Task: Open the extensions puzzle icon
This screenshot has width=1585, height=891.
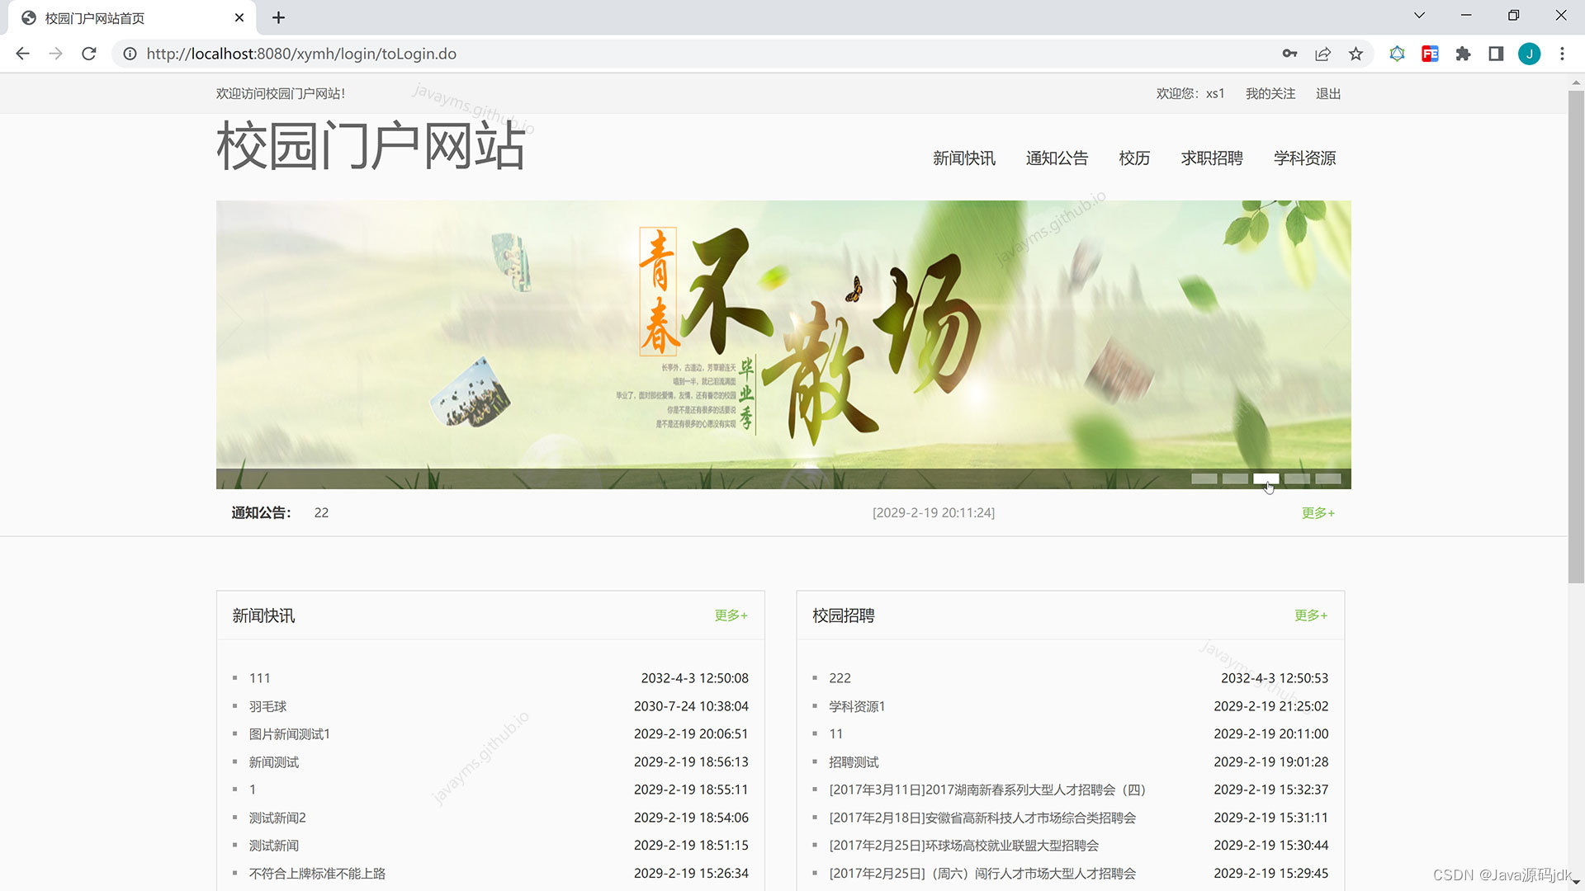Action: tap(1463, 54)
